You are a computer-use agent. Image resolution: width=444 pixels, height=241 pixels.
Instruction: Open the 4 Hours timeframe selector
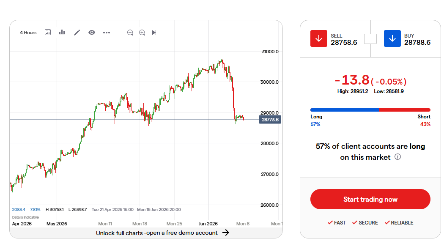(x=28, y=33)
